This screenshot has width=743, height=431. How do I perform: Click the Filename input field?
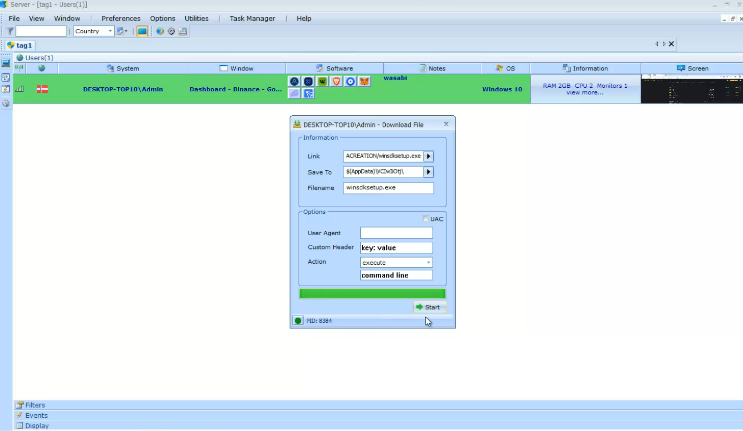click(x=388, y=188)
